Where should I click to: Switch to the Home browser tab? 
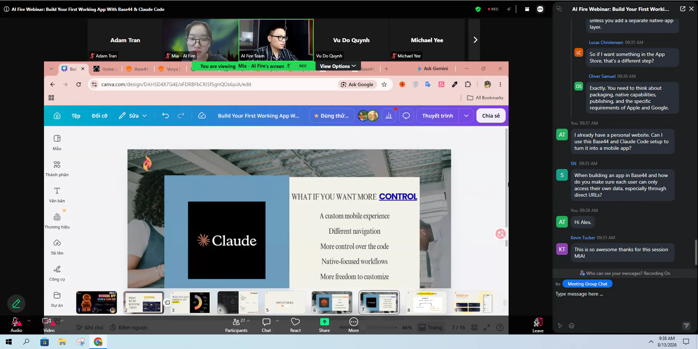[105, 69]
